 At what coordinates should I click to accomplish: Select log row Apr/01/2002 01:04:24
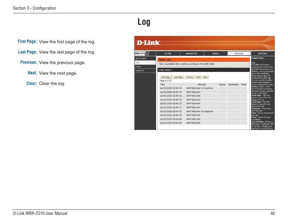[x=203, y=100]
